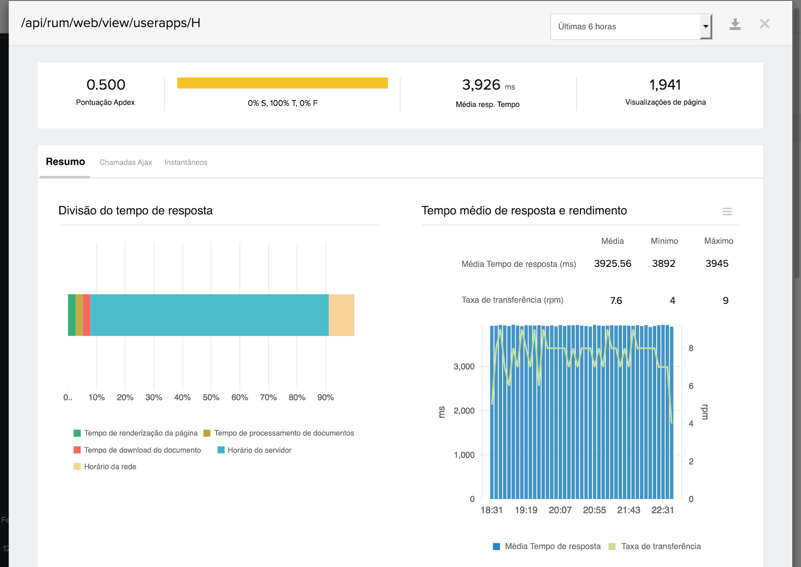801x567 pixels.
Task: Switch to the Chamadas Ajax tab
Action: (125, 162)
